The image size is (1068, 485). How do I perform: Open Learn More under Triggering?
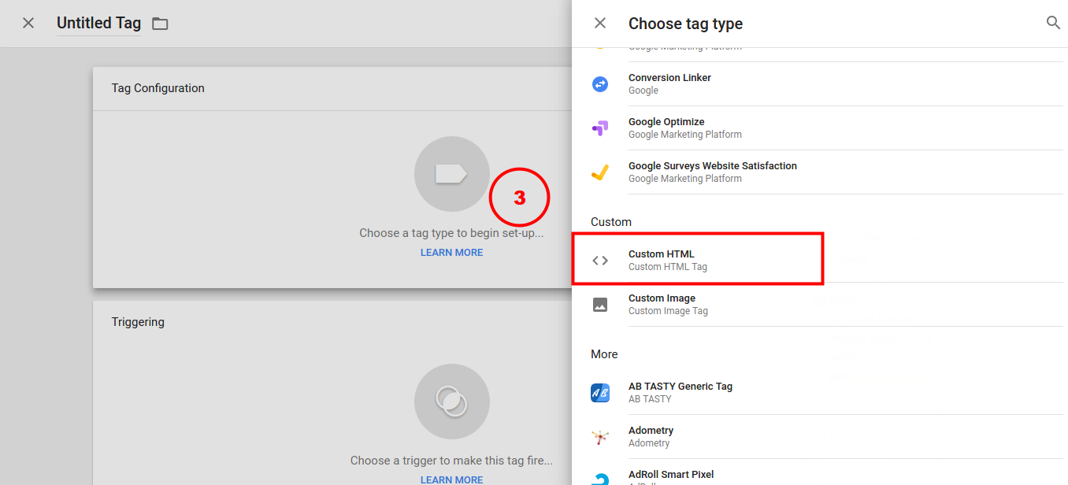[451, 479]
